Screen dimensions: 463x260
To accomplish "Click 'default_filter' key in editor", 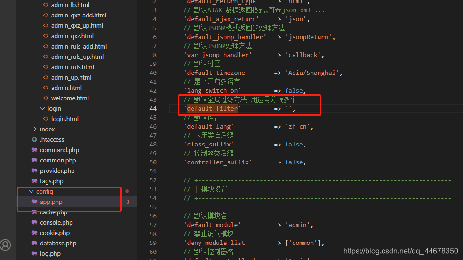I will tap(212, 109).
